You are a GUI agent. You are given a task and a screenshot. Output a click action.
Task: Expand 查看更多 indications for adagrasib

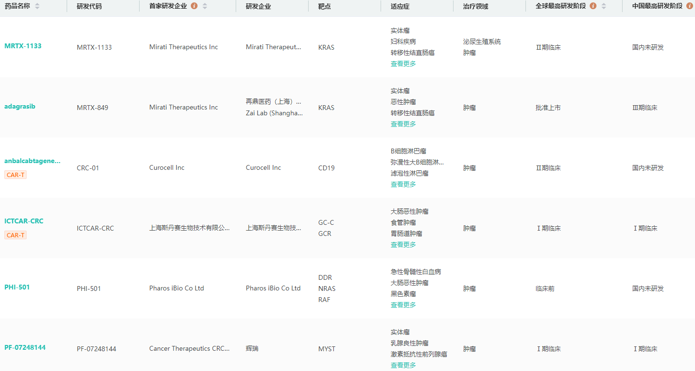[x=403, y=124]
